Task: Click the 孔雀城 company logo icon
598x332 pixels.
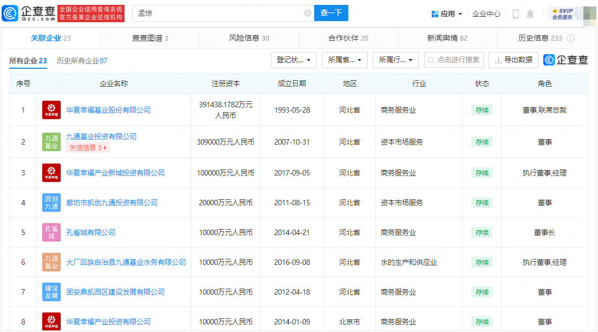Action: pyautogui.click(x=51, y=232)
